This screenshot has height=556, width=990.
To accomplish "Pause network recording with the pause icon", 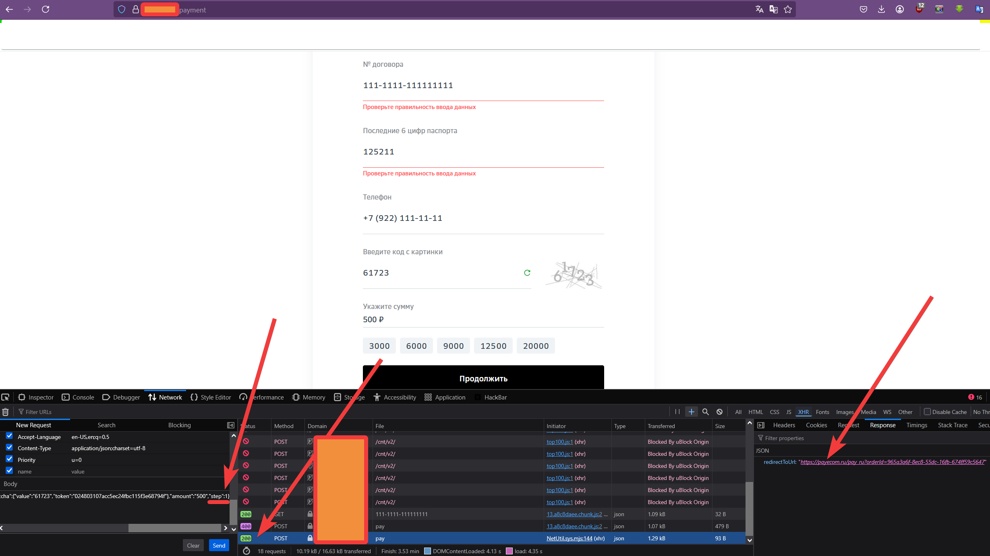I will [x=677, y=412].
